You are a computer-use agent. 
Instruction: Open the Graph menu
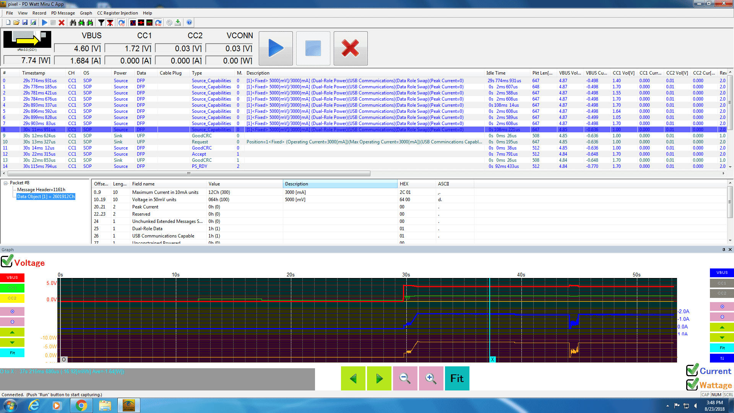point(86,13)
